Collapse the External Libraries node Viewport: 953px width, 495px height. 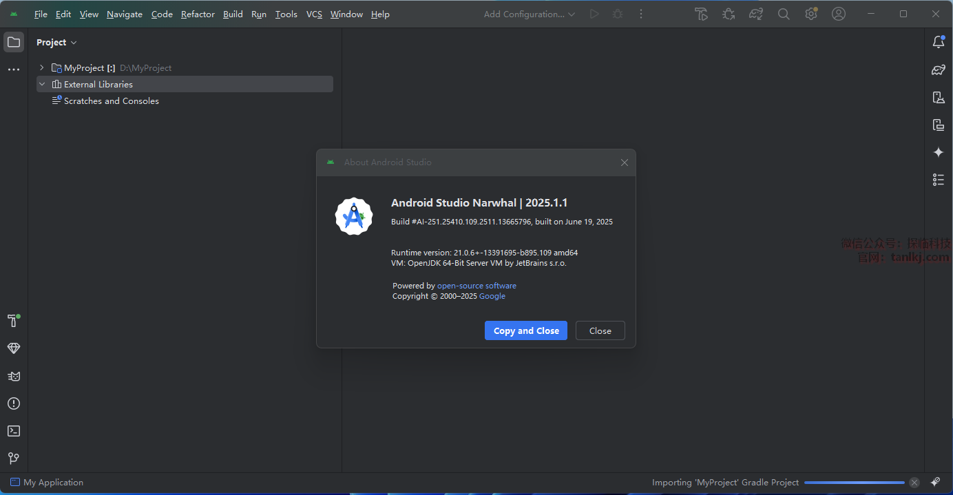pos(42,84)
